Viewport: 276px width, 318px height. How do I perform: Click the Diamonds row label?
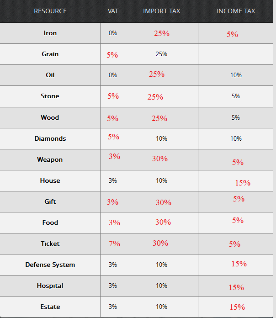click(50, 138)
